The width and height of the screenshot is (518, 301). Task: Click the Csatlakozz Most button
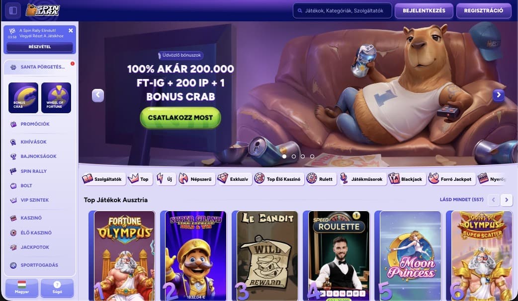click(180, 118)
